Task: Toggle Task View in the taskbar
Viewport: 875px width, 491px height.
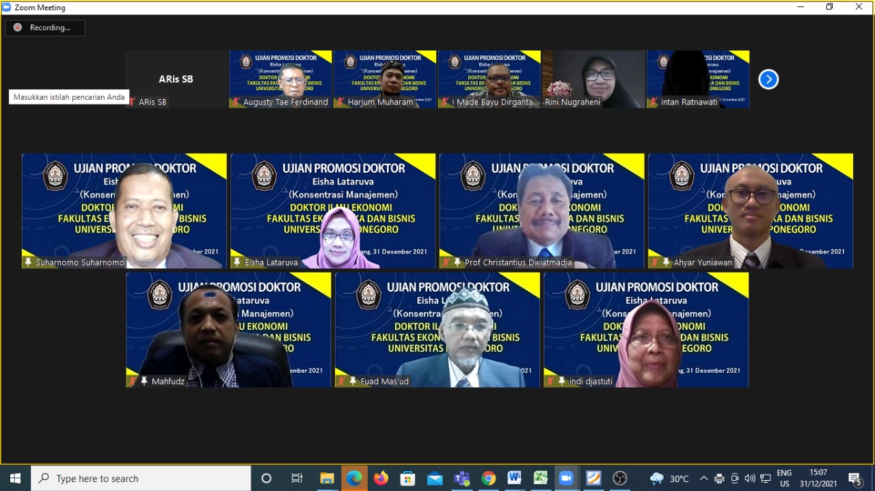Action: (x=297, y=478)
